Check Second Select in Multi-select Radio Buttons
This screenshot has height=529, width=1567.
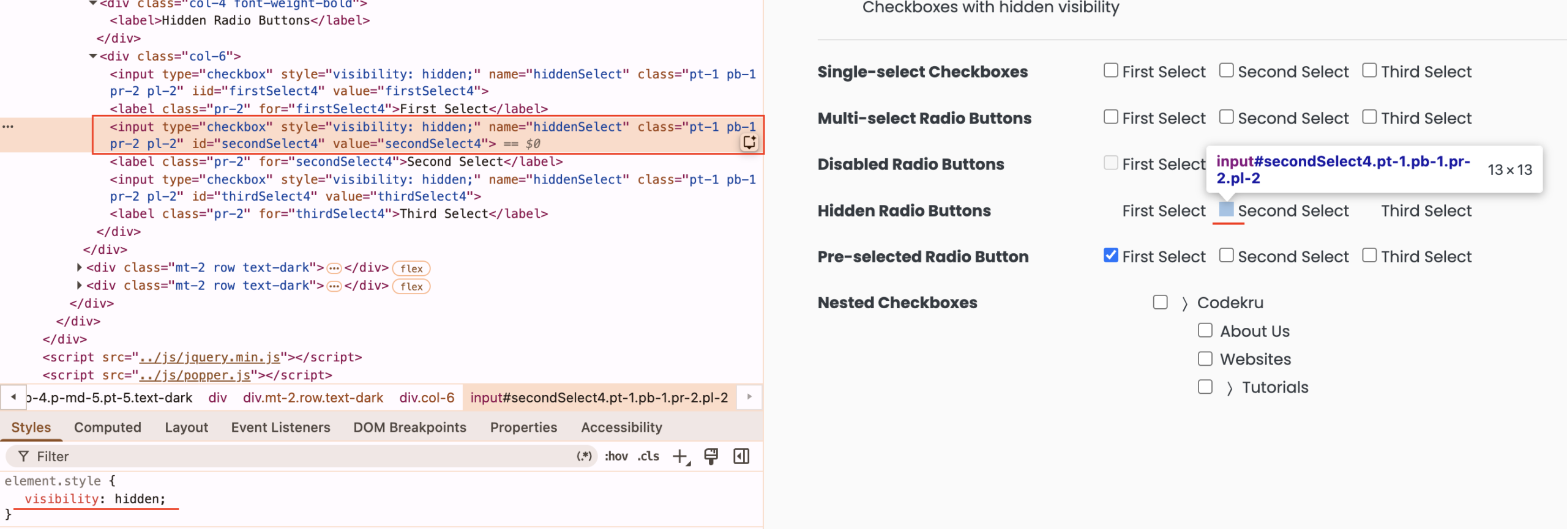pos(1226,117)
